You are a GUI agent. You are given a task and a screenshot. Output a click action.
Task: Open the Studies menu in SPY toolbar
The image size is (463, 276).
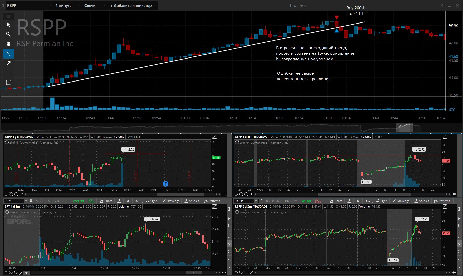pos(192,201)
